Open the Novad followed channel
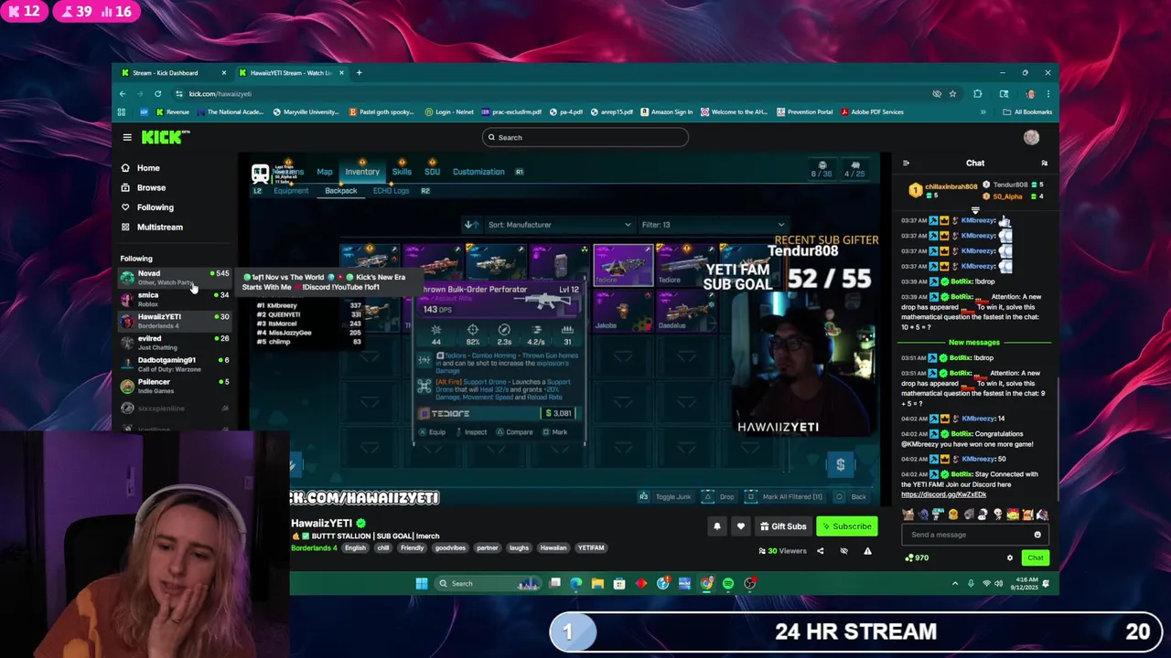Viewport: 1171px width, 658px height. (175, 277)
